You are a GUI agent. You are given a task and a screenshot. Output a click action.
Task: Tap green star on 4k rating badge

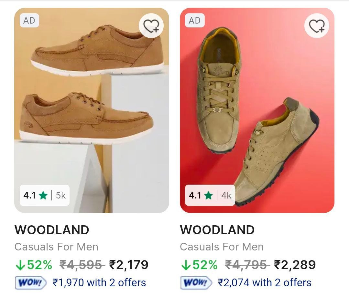[209, 195]
